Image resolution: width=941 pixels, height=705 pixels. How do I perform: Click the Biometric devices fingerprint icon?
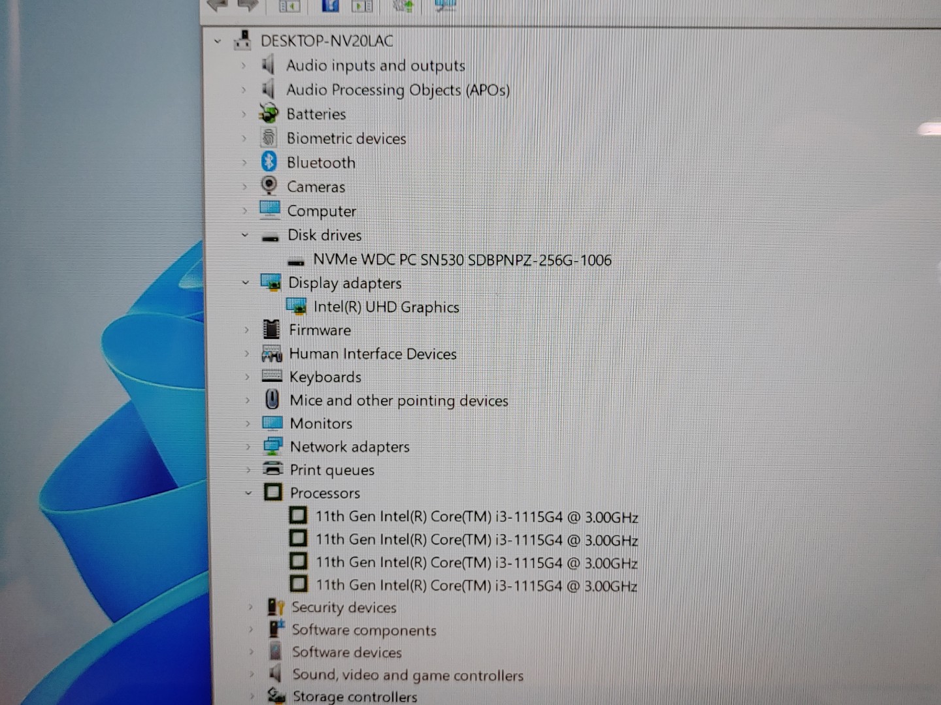tap(269, 138)
